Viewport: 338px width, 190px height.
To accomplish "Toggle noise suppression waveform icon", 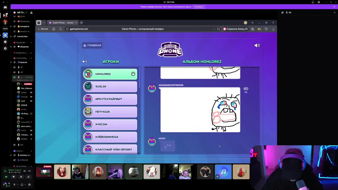I will click(25, 171).
